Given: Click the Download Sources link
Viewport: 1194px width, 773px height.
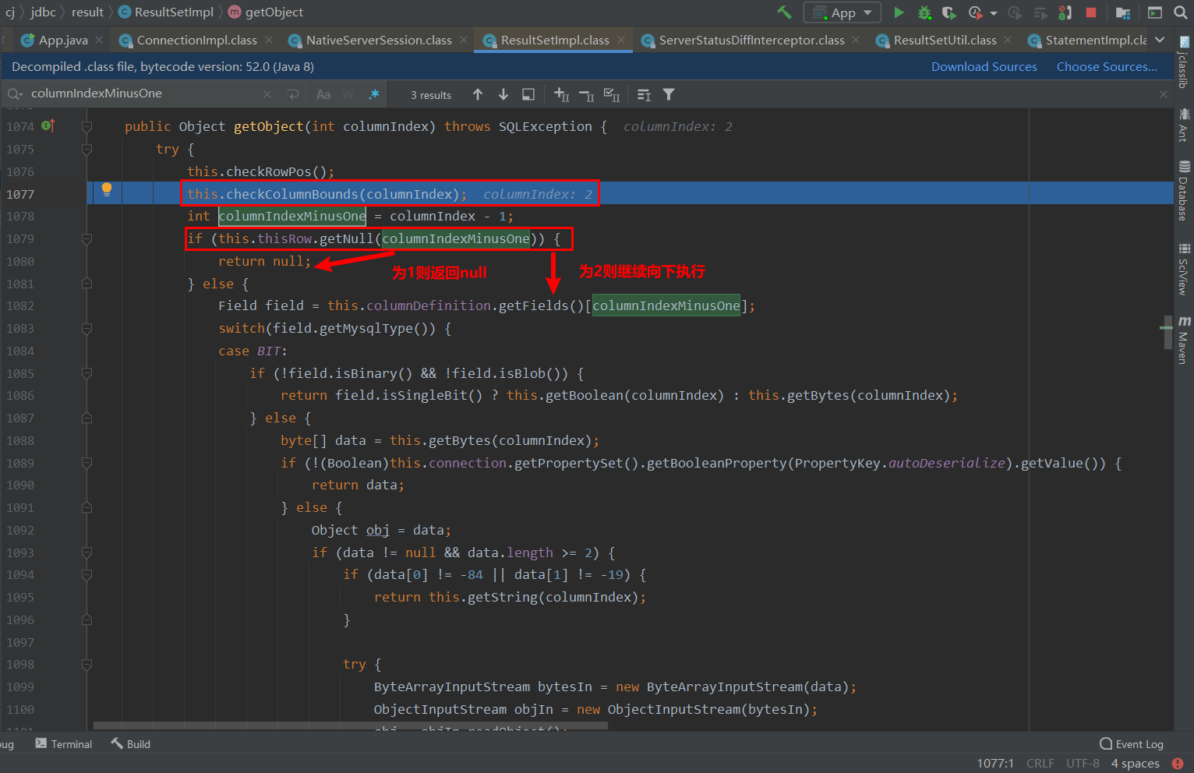Looking at the screenshot, I should 984,67.
